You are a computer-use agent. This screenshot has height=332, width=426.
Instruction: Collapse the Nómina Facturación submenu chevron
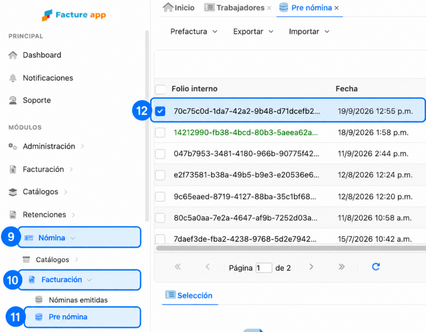pos(89,280)
